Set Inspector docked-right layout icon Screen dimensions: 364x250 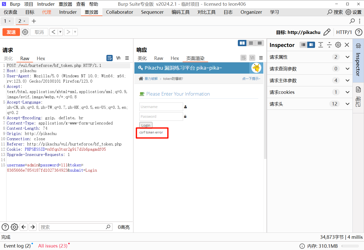[311, 45]
